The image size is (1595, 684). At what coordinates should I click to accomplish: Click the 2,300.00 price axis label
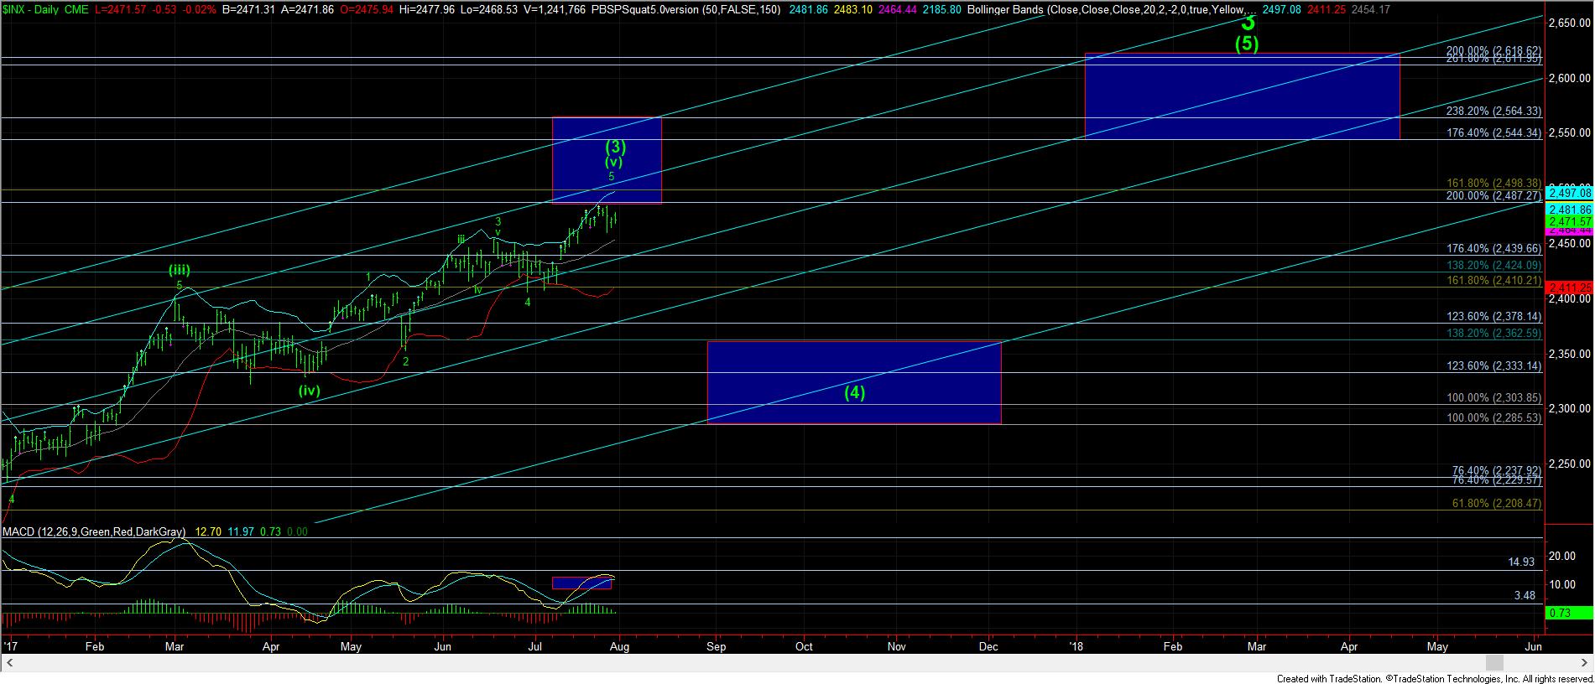1570,409
